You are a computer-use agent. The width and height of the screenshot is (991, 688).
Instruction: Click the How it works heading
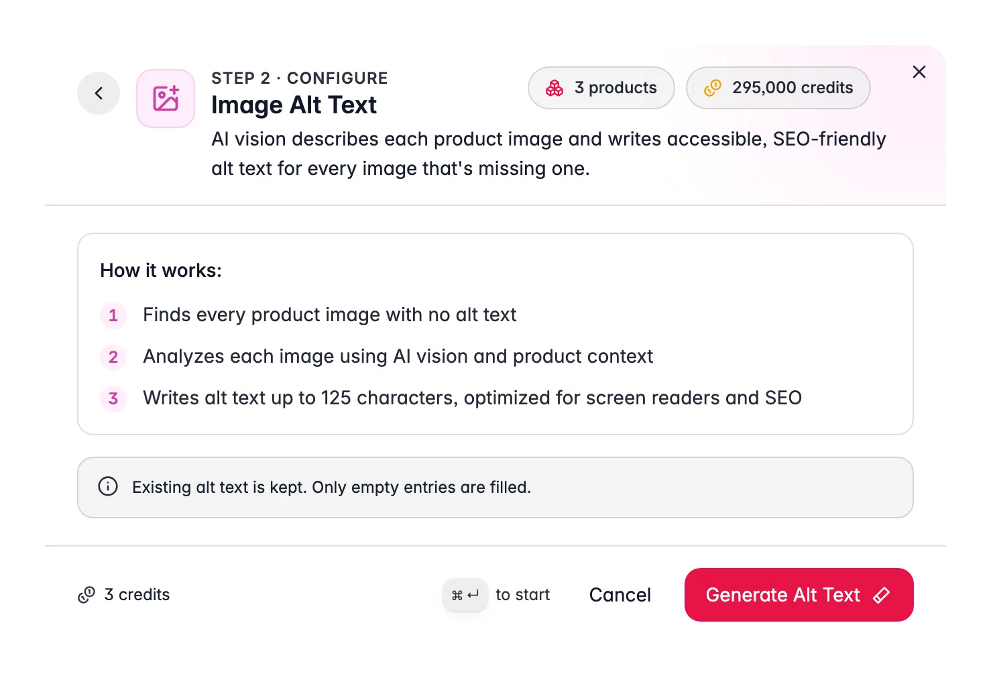click(161, 270)
